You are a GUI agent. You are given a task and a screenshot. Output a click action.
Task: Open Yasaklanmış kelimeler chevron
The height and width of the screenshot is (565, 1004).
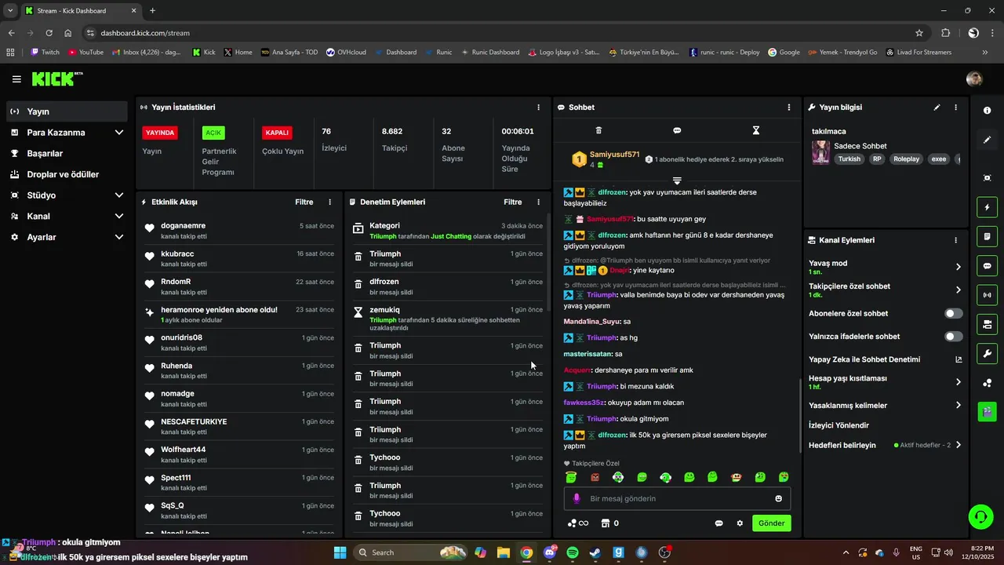(958, 406)
